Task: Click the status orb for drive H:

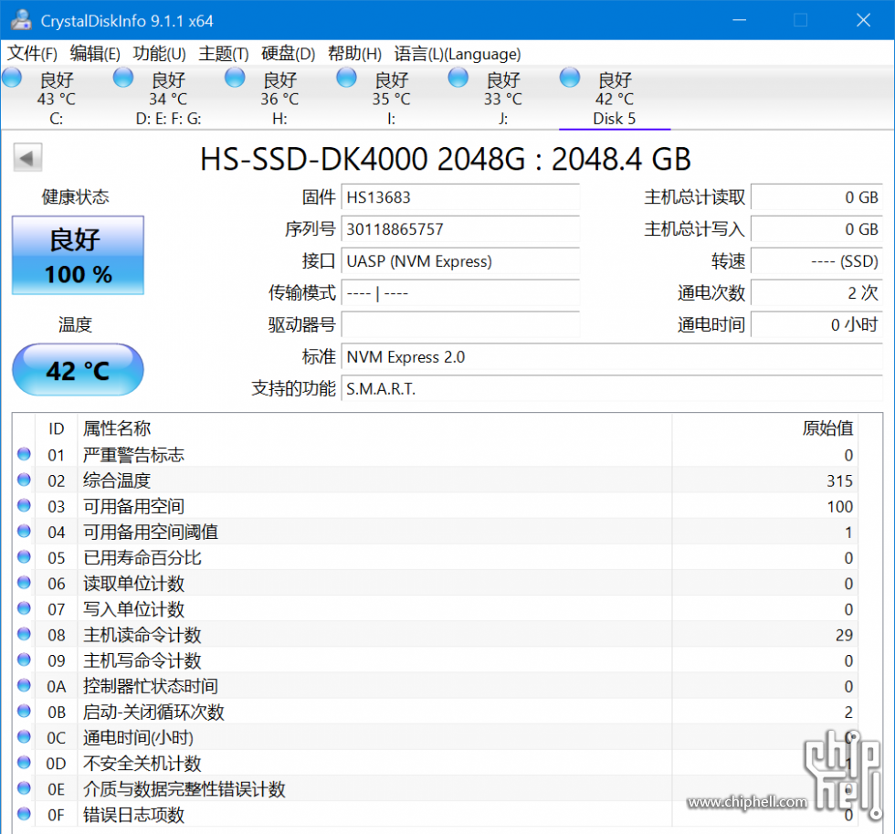Action: (x=235, y=78)
